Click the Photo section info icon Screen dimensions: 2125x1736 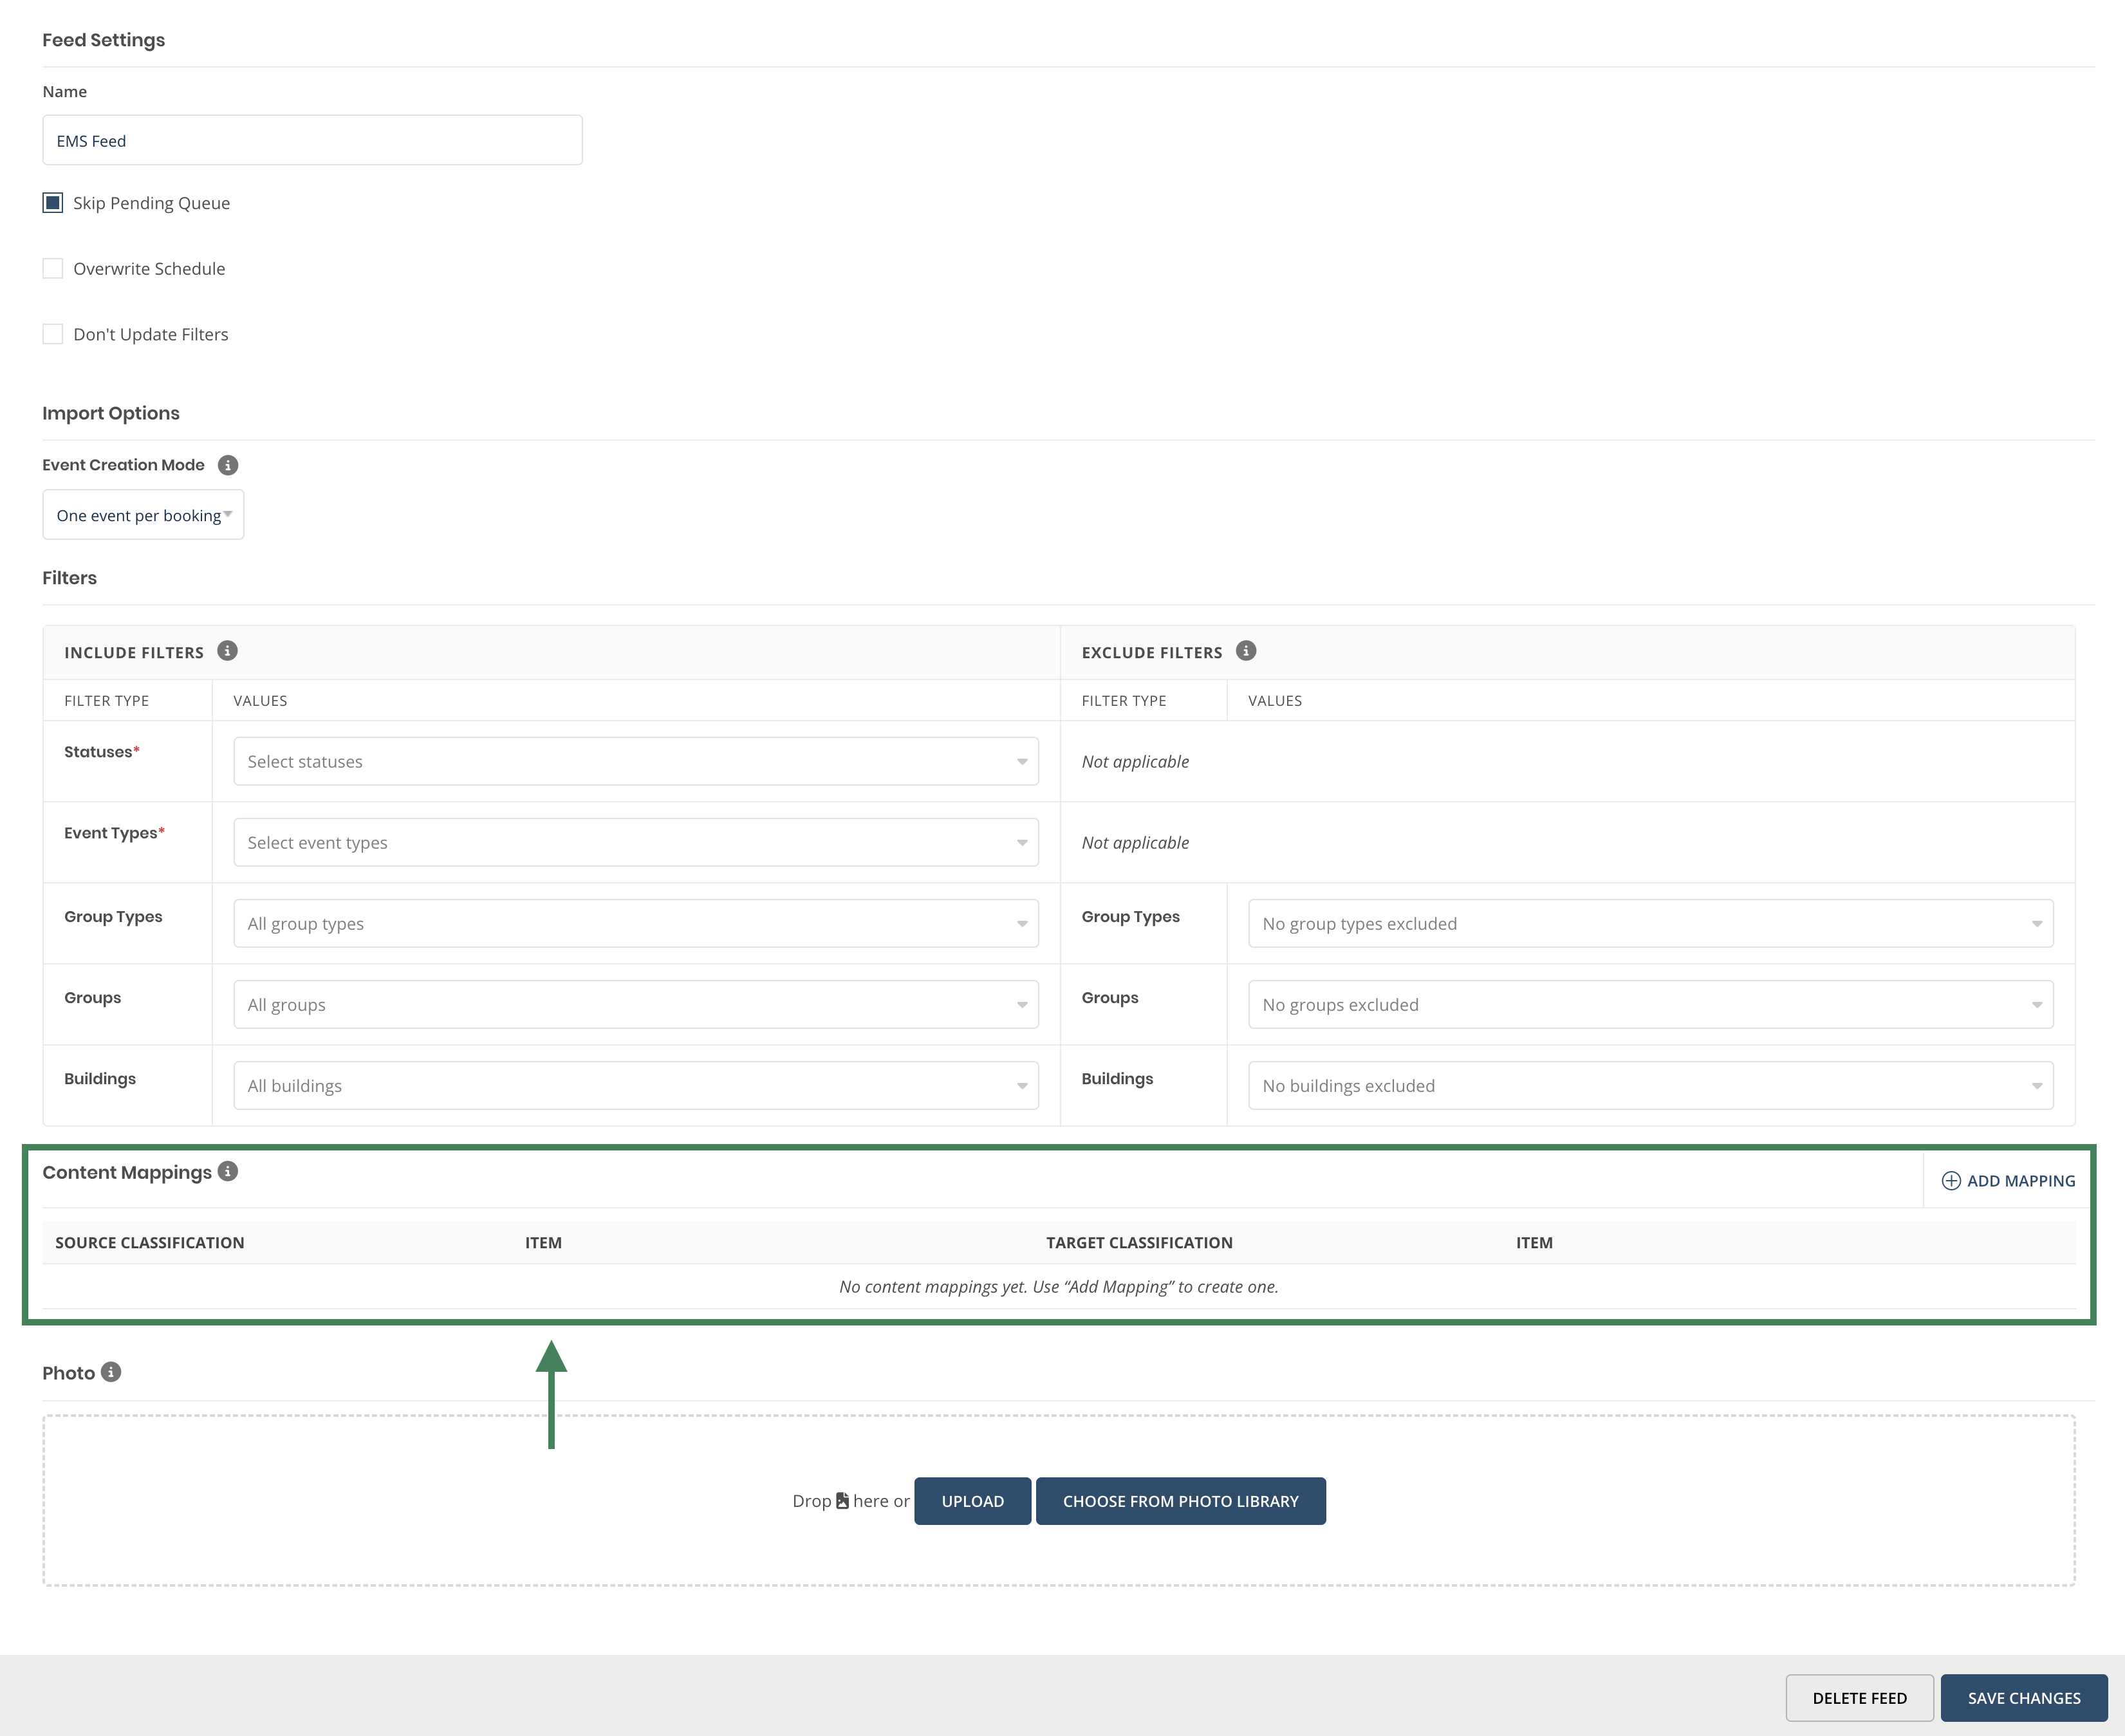(111, 1372)
